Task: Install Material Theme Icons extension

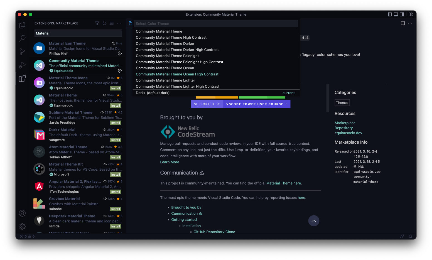Action: pos(116,88)
